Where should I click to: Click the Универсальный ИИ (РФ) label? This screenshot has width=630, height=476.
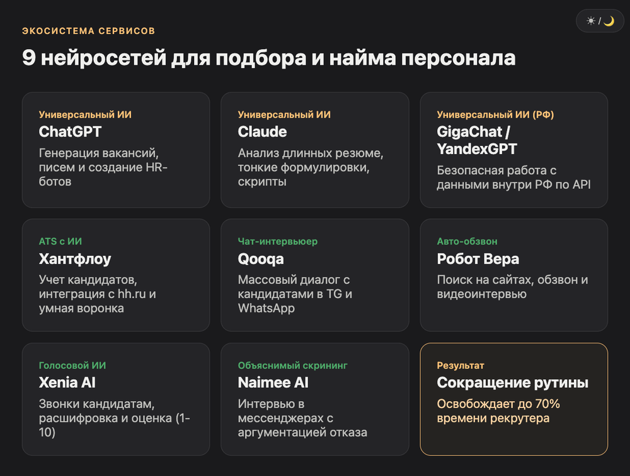tap(495, 114)
